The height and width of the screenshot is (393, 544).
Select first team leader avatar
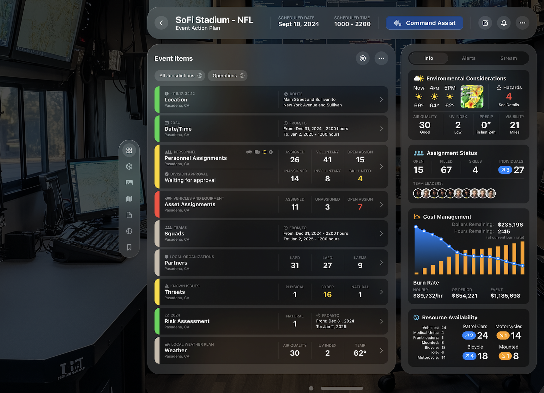[x=418, y=193]
